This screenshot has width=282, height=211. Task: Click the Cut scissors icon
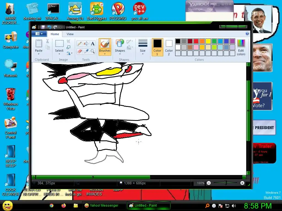click(x=47, y=41)
